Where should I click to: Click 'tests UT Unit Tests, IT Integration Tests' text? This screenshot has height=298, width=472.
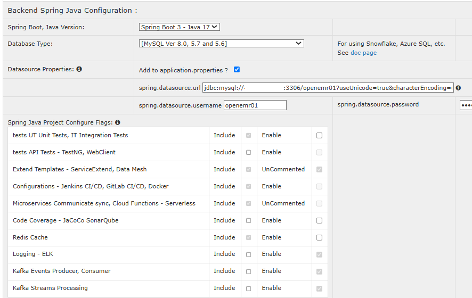70,135
